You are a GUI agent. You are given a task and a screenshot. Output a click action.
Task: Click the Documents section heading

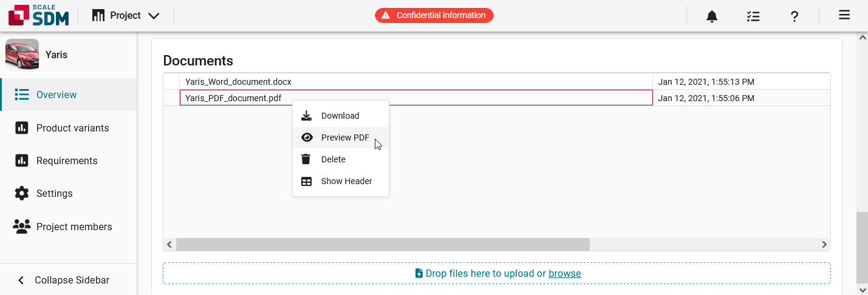point(198,61)
